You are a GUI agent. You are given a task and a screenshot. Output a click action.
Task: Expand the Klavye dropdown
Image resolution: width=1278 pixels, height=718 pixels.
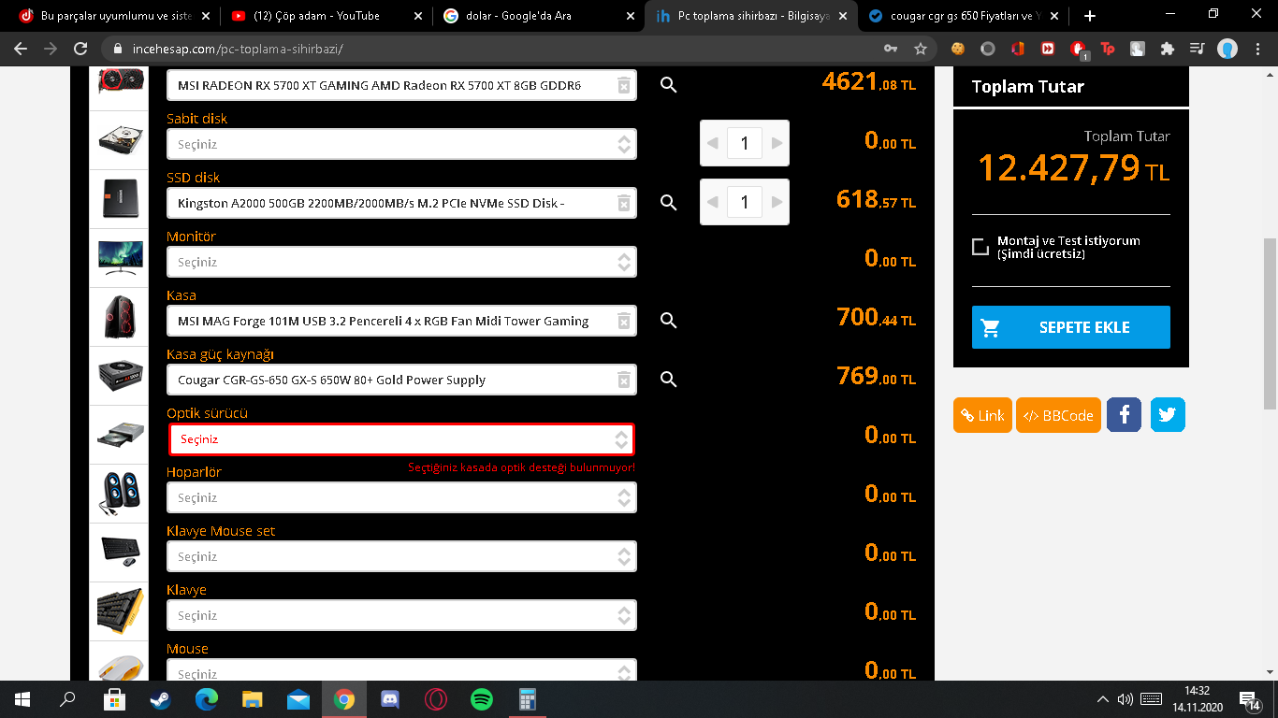click(401, 615)
